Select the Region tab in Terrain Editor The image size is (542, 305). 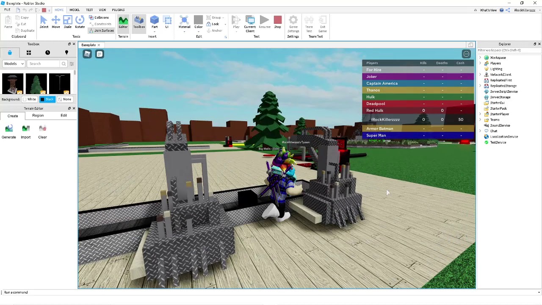pyautogui.click(x=38, y=115)
